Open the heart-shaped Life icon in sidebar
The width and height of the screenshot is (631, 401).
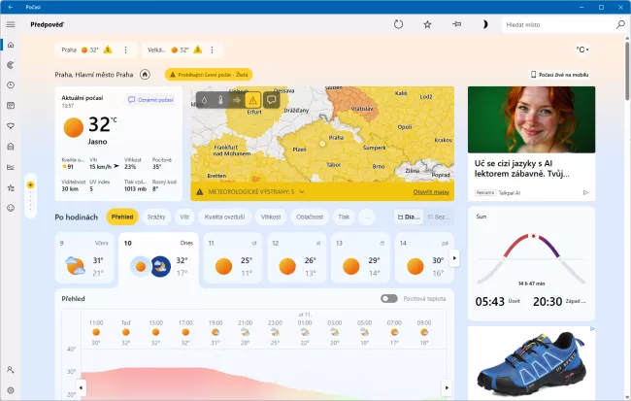click(11, 126)
